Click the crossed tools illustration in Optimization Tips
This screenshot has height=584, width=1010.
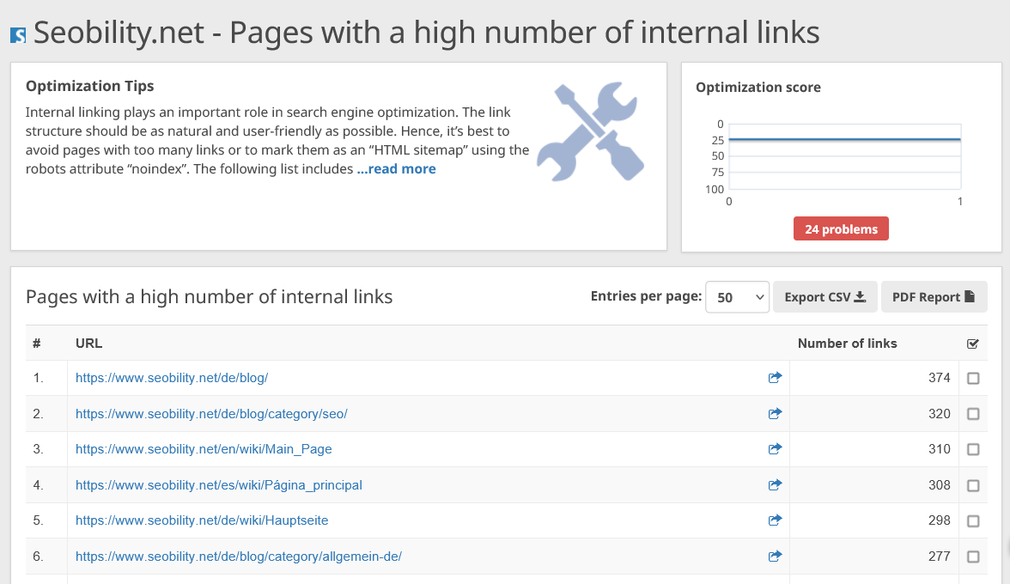589,131
